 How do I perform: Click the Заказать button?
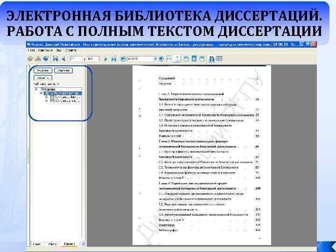[x=43, y=70]
